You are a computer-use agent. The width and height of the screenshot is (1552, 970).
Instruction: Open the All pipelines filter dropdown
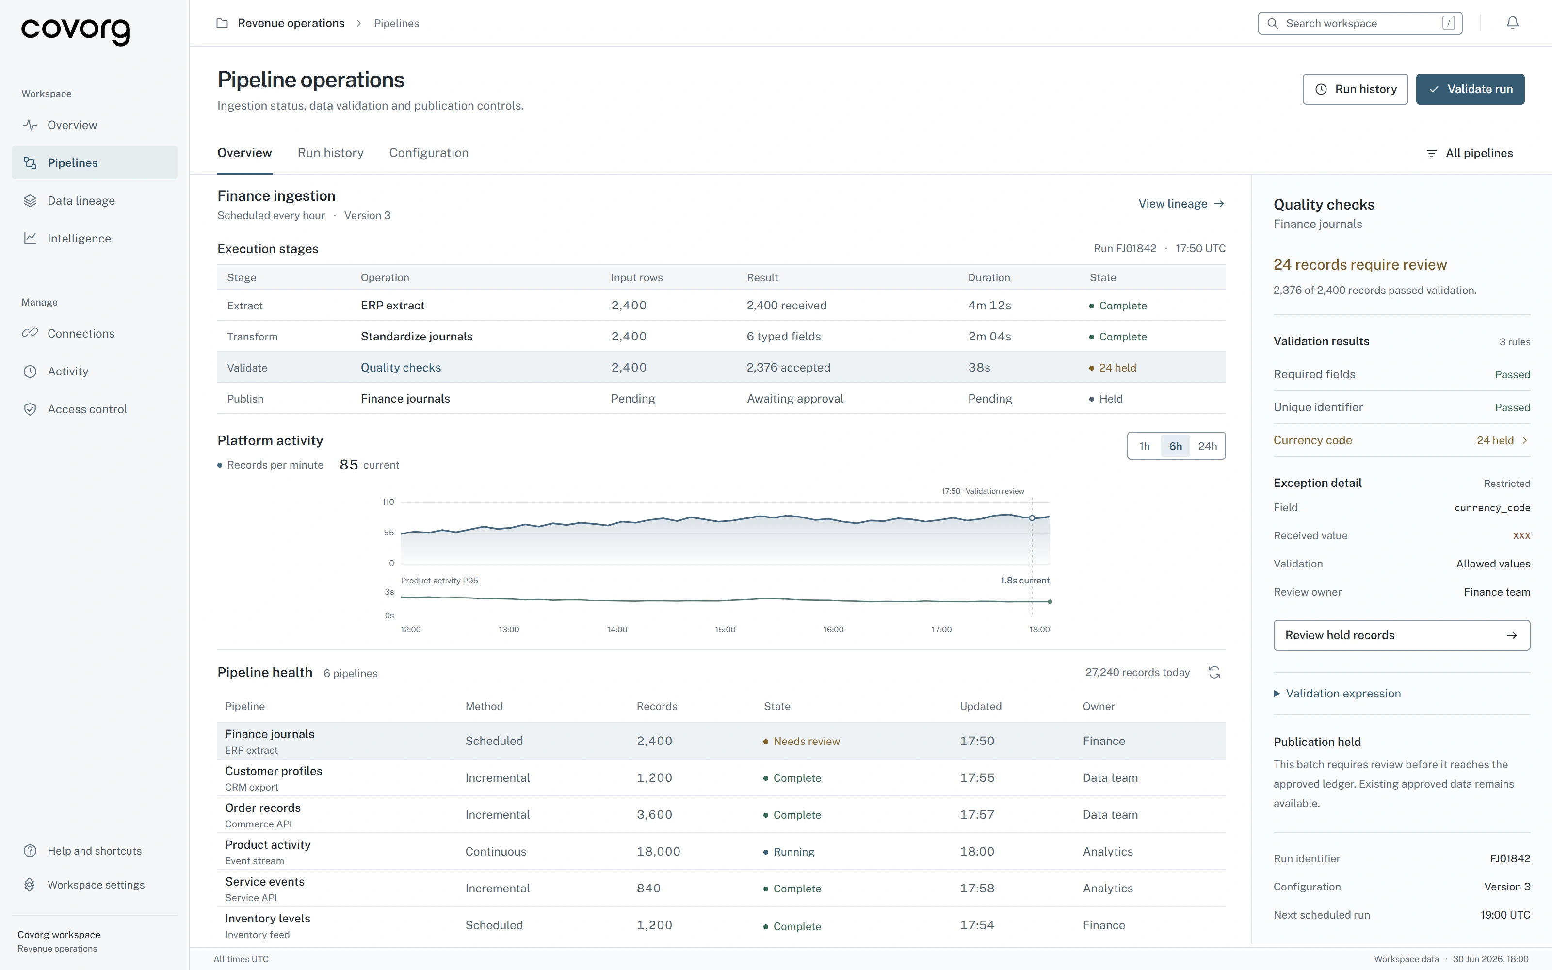pyautogui.click(x=1469, y=153)
